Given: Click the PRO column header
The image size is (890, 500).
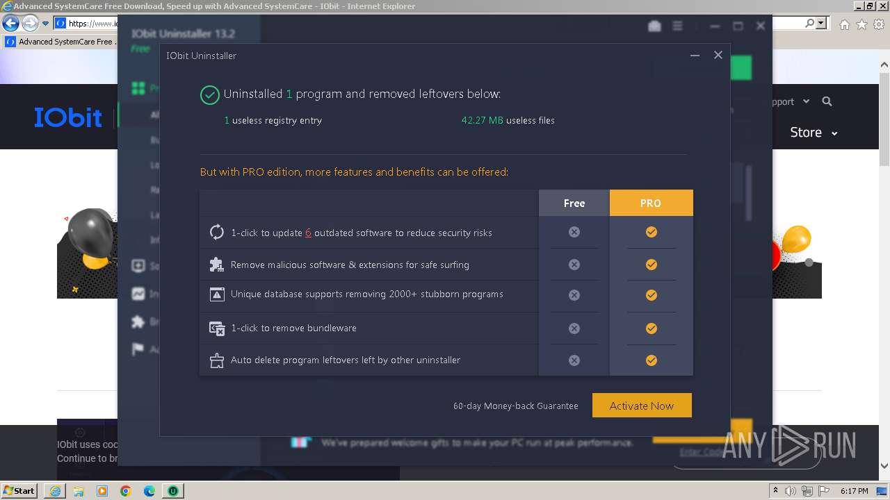Looking at the screenshot, I should (651, 203).
